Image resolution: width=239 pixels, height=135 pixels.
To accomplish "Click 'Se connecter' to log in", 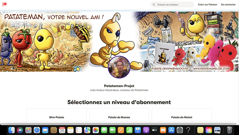I will (x=228, y=4).
